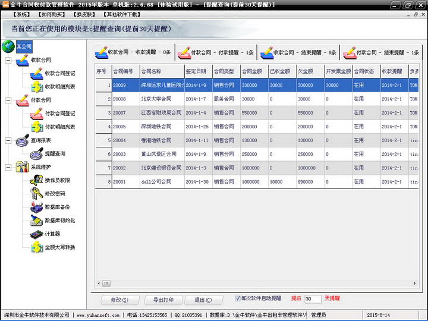Switch to 收款合同 - 结束提醒 tab label

(x=305, y=52)
